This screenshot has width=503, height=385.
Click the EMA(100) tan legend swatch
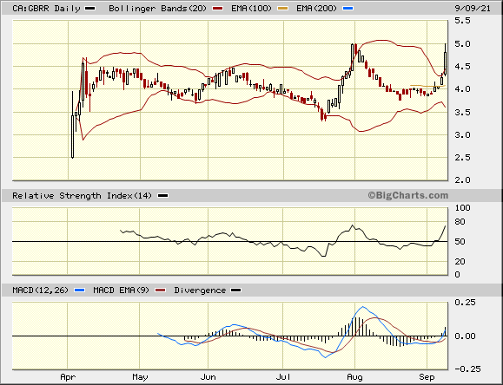[x=282, y=9]
